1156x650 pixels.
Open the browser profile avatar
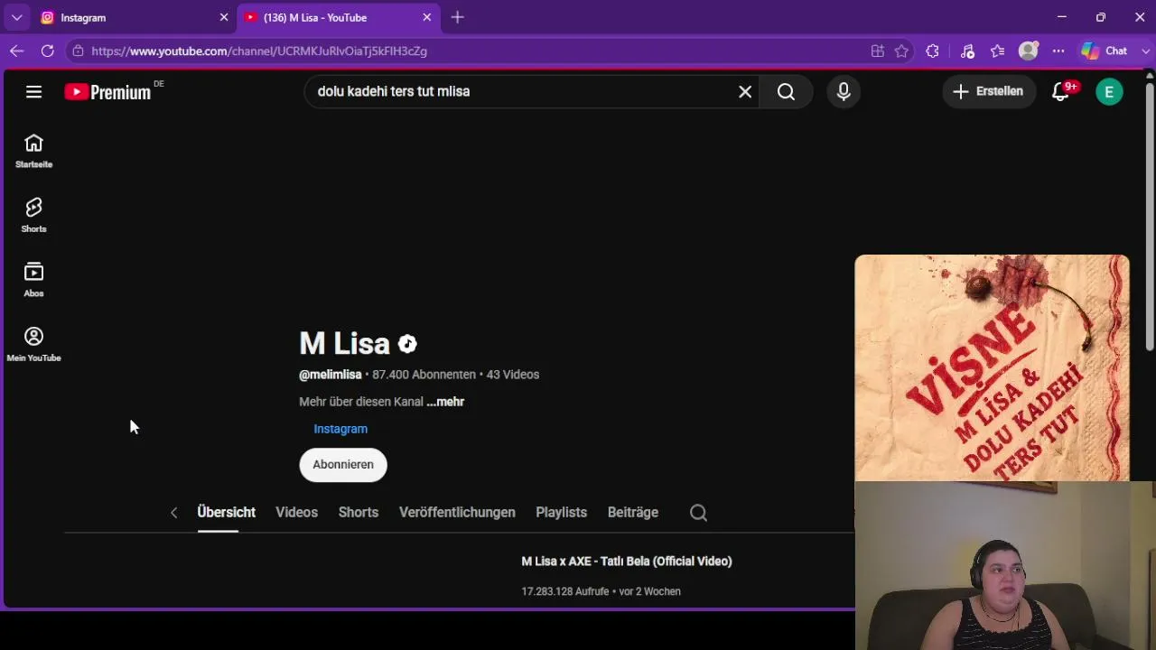[1028, 51]
